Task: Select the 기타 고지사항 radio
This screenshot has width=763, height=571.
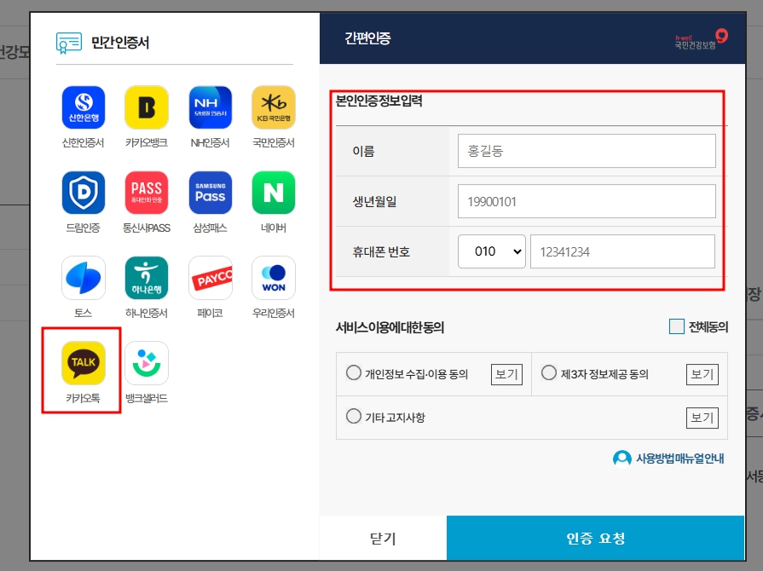Action: tap(353, 417)
